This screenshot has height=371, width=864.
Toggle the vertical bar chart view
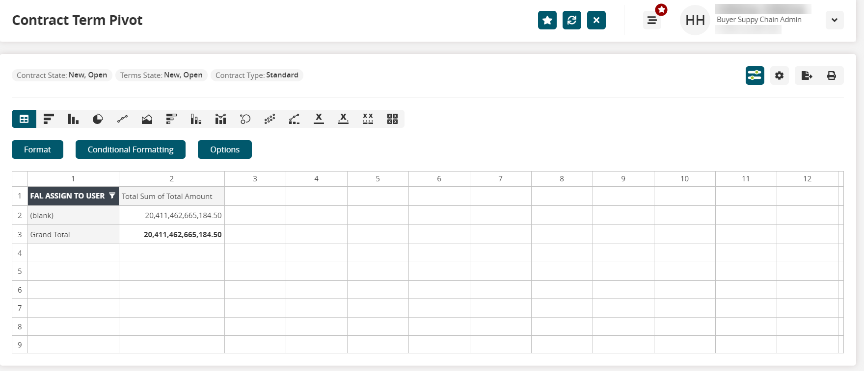pyautogui.click(x=73, y=119)
